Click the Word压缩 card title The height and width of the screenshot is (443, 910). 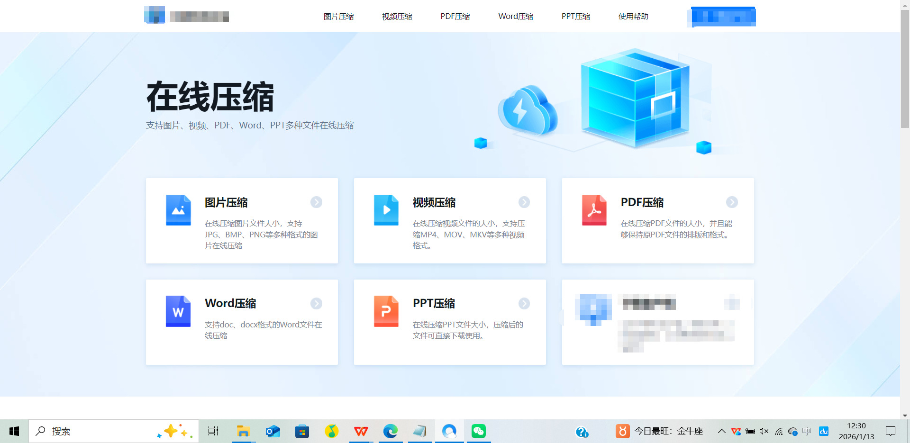230,303
